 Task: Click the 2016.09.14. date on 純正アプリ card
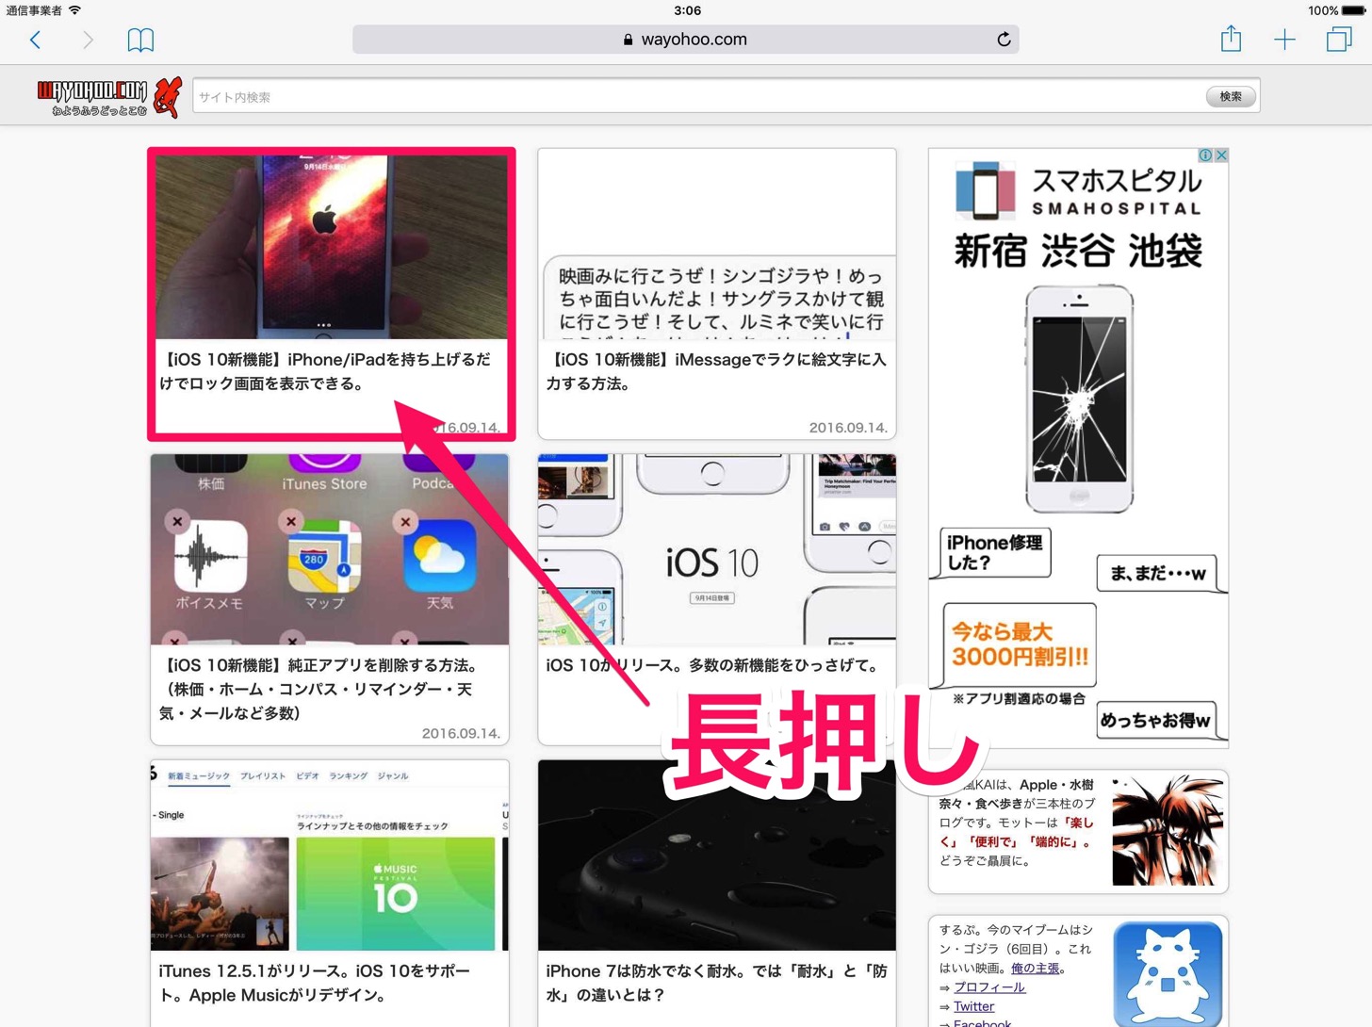point(461,733)
